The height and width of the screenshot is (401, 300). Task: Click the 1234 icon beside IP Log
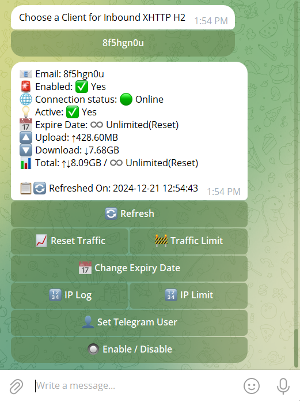(x=55, y=295)
